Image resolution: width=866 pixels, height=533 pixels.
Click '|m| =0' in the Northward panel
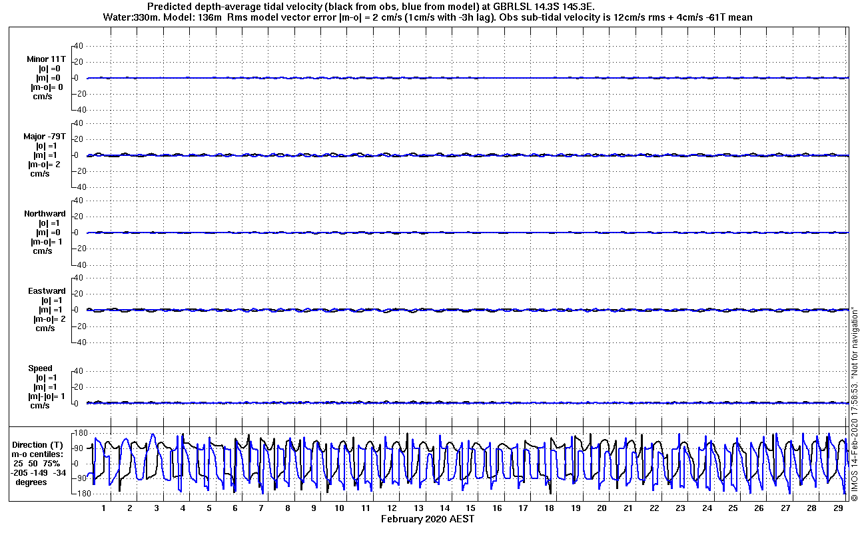[48, 232]
